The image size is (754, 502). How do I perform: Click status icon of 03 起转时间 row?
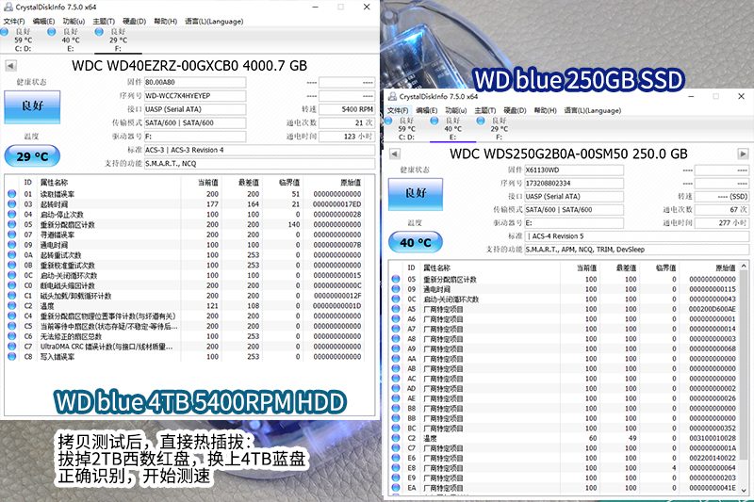coord(11,204)
